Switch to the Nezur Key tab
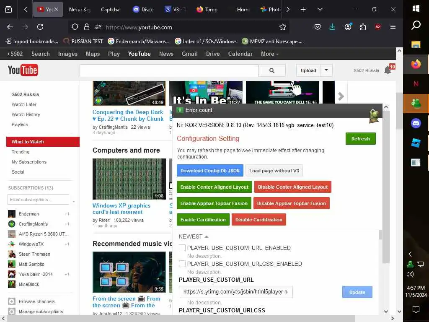The width and height of the screenshot is (429, 322). pyautogui.click(x=78, y=10)
